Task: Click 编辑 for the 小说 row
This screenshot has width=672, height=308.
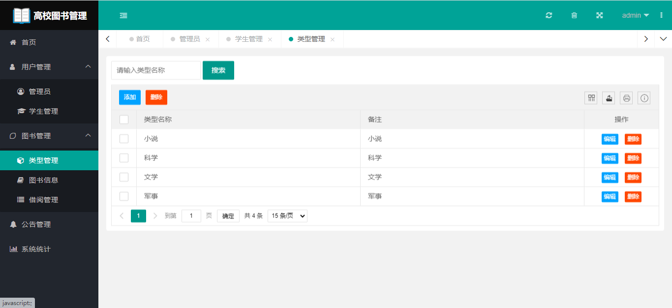Action: [x=610, y=139]
